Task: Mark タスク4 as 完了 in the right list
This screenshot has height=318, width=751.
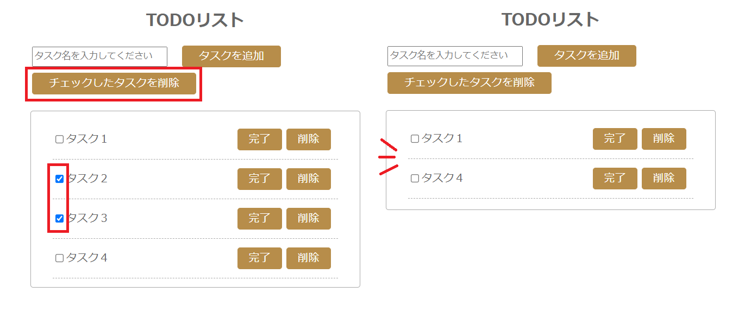Action: (615, 178)
